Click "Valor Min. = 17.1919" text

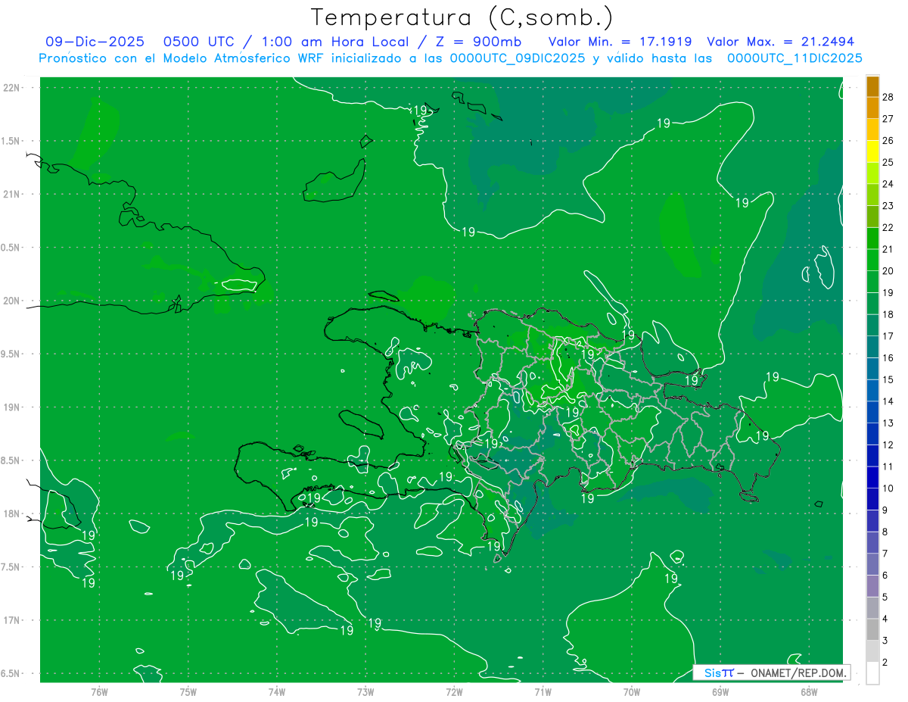[620, 42]
